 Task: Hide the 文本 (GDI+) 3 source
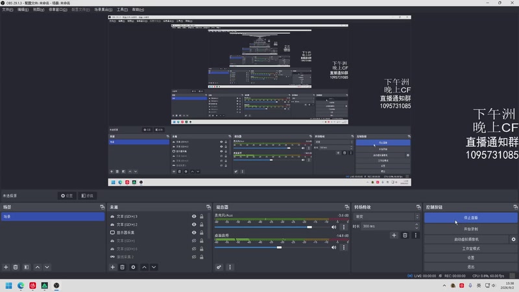coord(194,217)
